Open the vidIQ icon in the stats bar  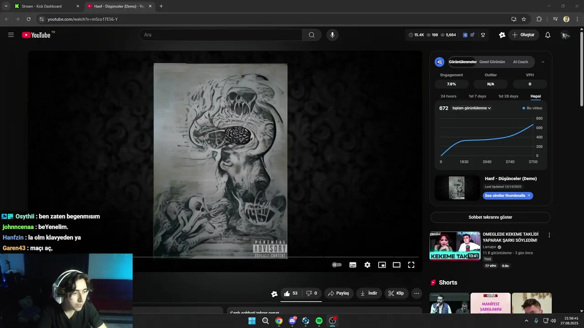pyautogui.click(x=465, y=35)
